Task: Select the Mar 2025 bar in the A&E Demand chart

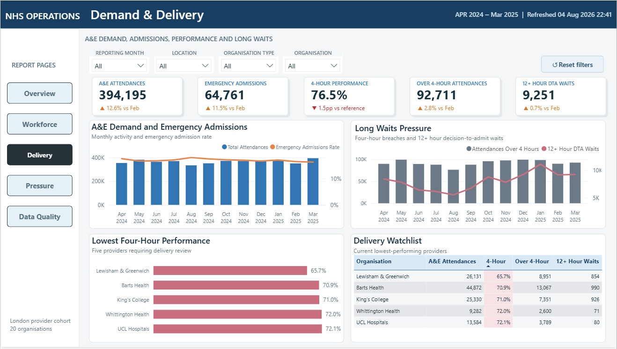Action: [x=313, y=182]
